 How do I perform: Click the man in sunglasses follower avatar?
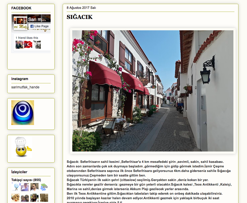click(x=34, y=187)
